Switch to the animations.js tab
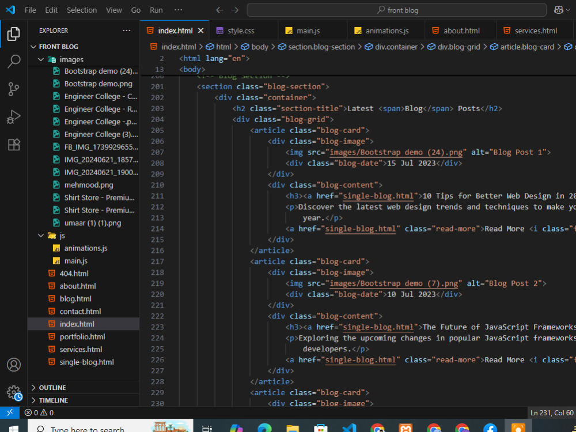 tap(386, 31)
